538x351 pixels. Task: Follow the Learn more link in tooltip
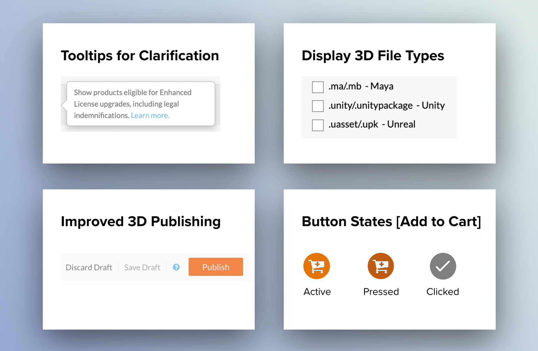pyautogui.click(x=150, y=116)
